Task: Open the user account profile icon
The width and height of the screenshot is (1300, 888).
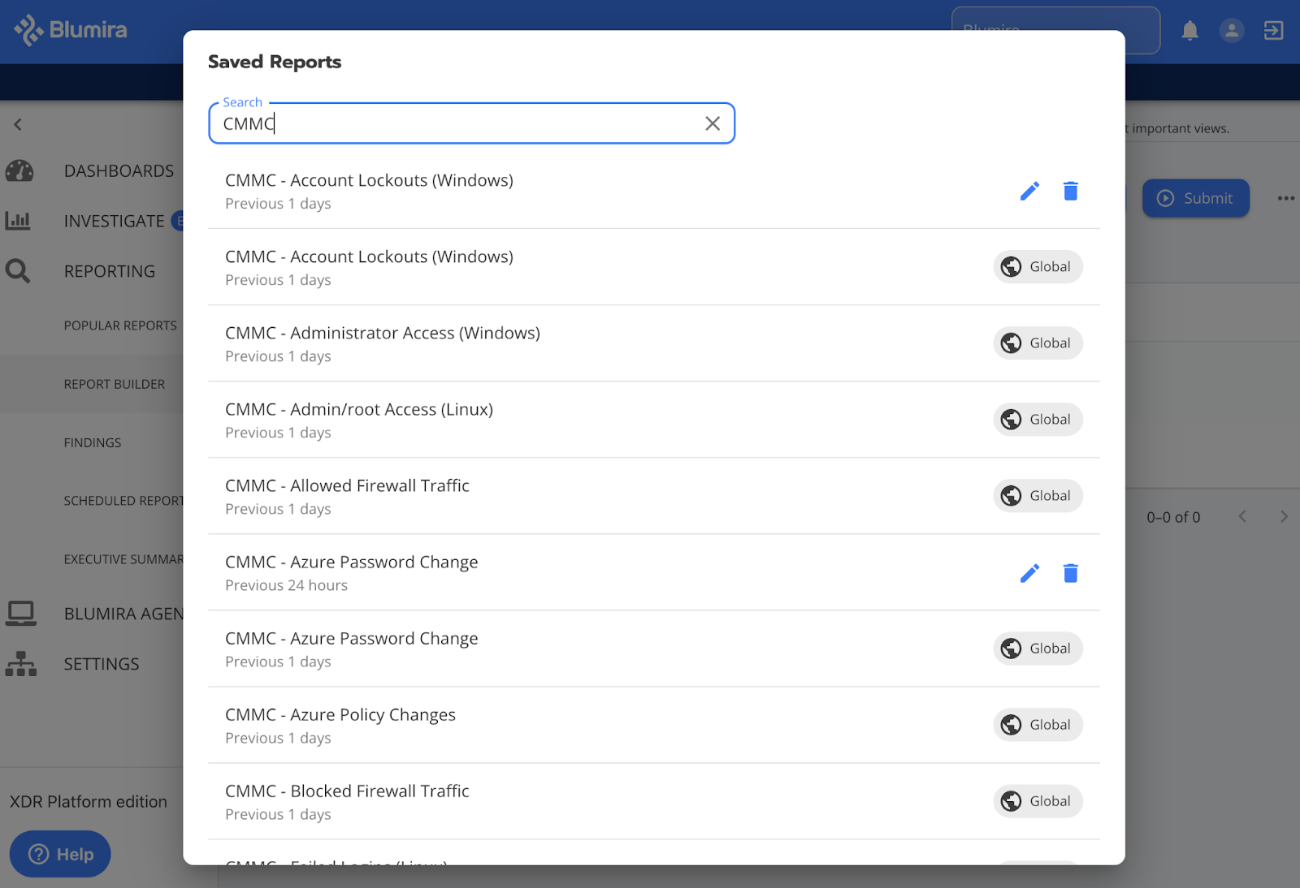Action: [1231, 31]
